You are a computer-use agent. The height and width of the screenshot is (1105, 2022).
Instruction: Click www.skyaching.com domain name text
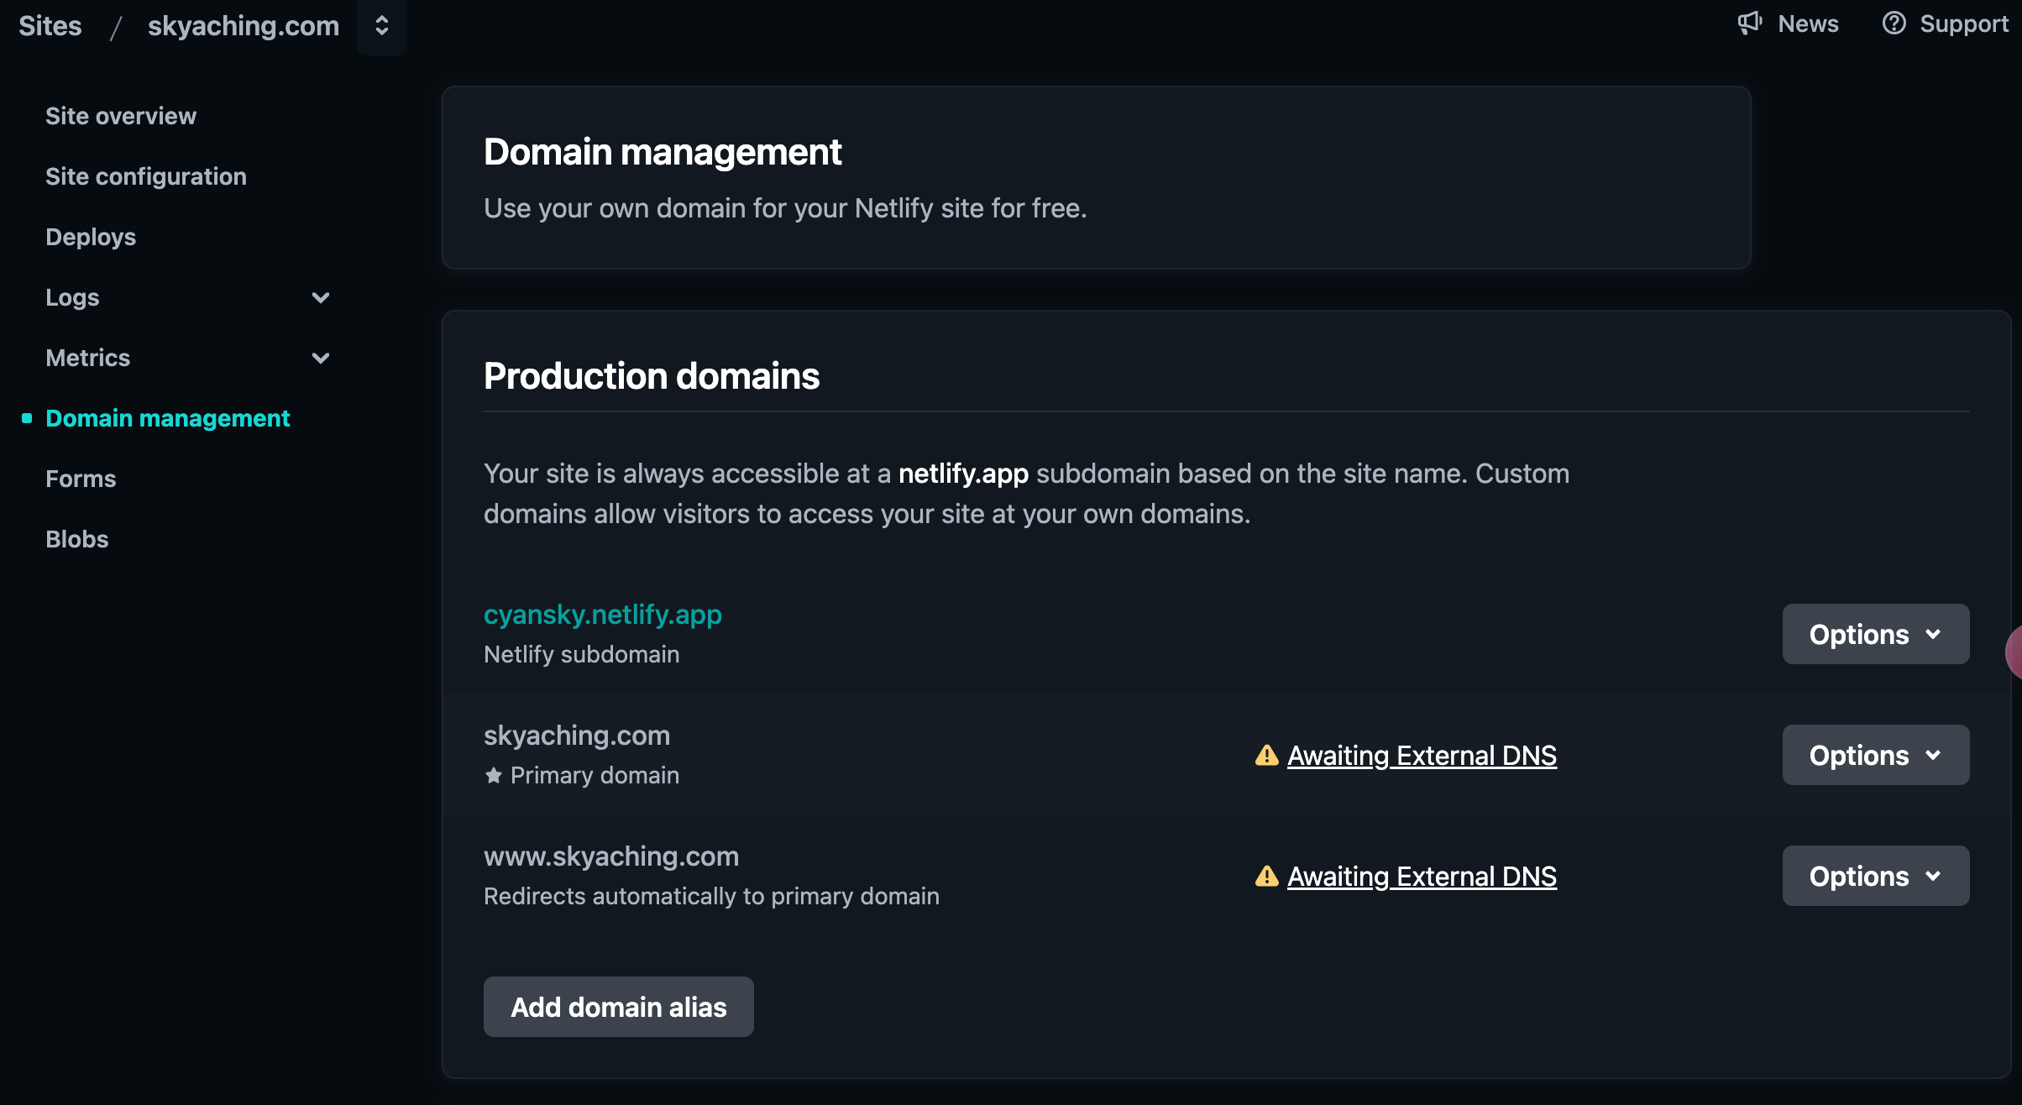click(611, 856)
